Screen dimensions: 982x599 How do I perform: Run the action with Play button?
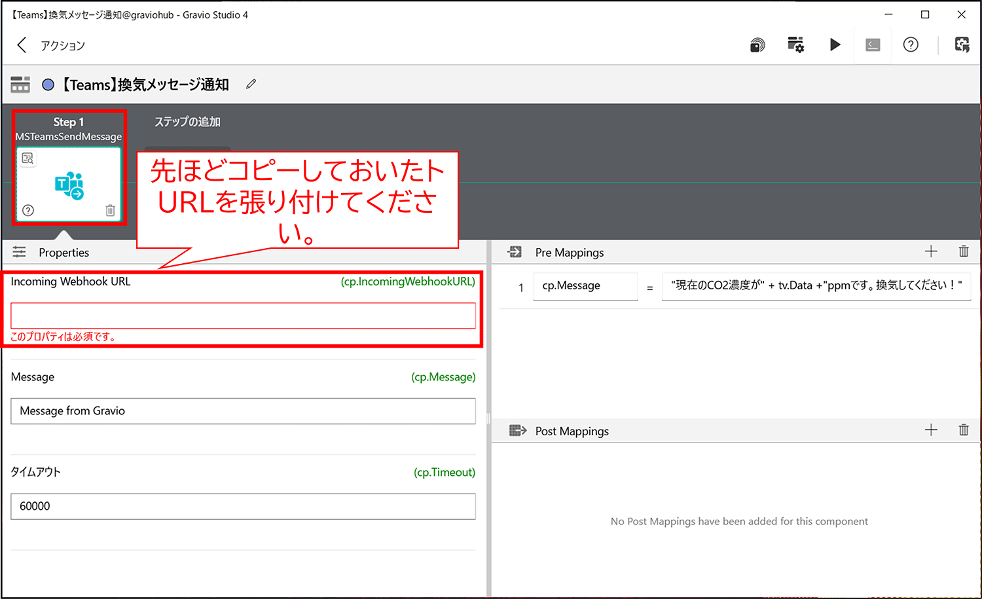click(835, 45)
